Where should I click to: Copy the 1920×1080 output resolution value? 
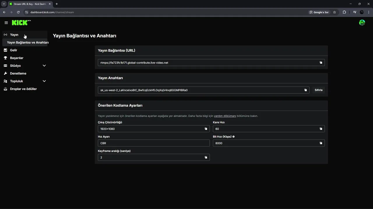tap(206, 129)
